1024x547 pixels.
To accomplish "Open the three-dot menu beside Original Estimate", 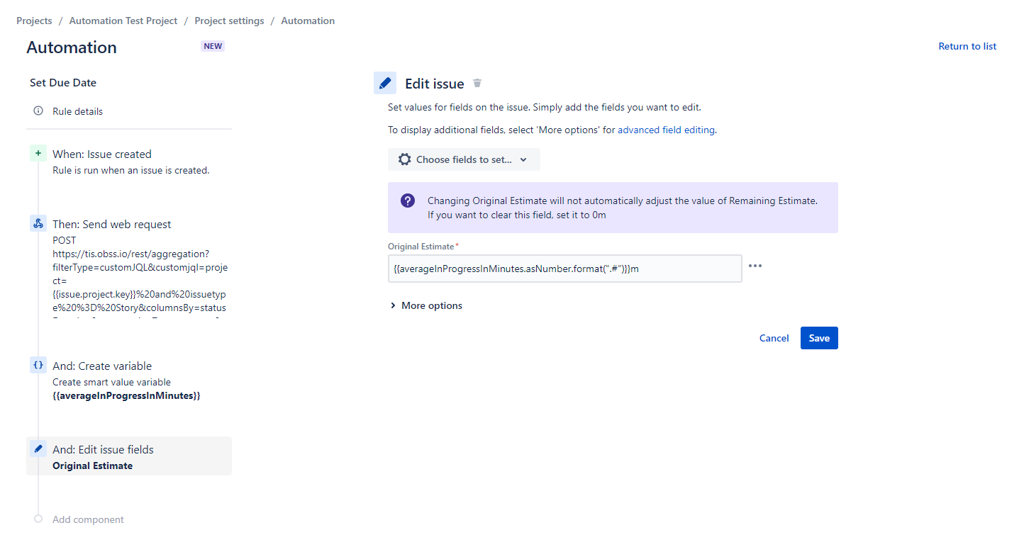I will (755, 266).
